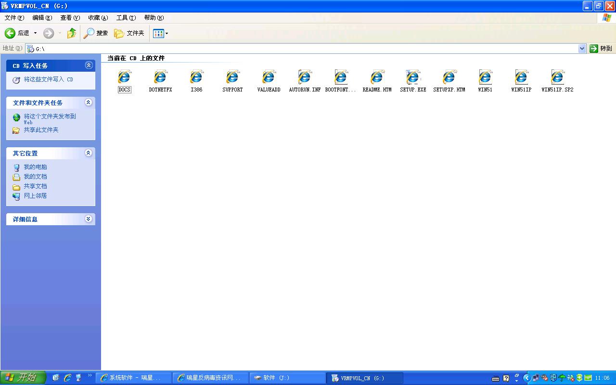Screen dimensions: 616x385
Task: Open the 查看(V) menu
Action: coord(70,18)
